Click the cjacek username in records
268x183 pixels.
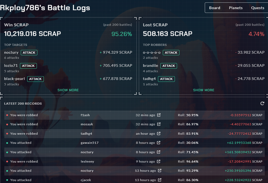pos(86,180)
